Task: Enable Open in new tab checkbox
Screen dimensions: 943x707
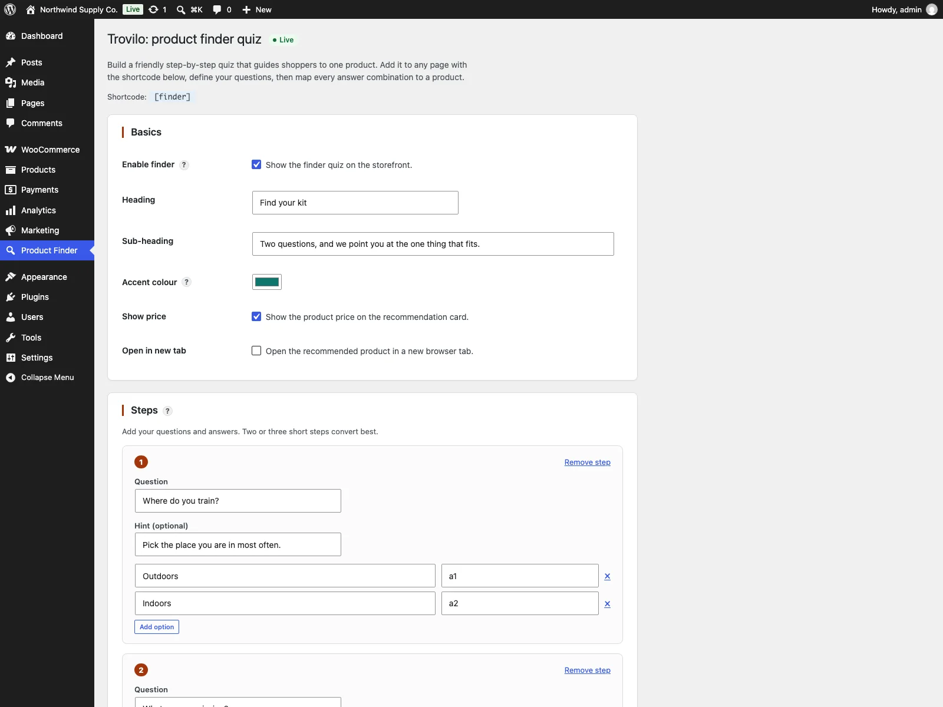Action: (x=256, y=351)
